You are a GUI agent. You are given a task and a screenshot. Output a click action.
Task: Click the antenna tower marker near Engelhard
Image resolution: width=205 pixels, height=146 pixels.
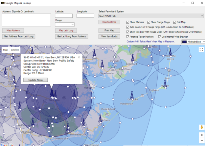pos(132,58)
